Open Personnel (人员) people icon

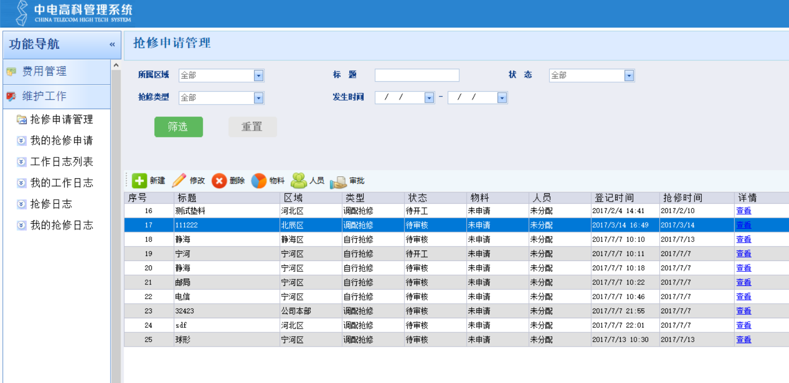(x=299, y=181)
